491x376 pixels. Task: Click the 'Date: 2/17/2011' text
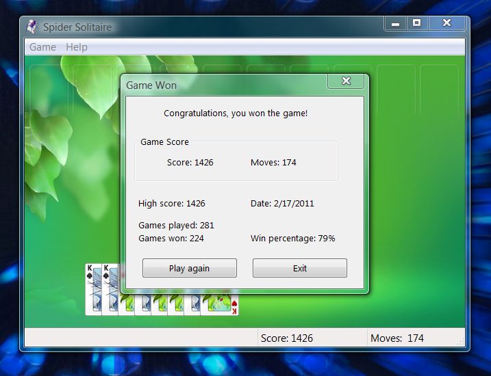[282, 204]
